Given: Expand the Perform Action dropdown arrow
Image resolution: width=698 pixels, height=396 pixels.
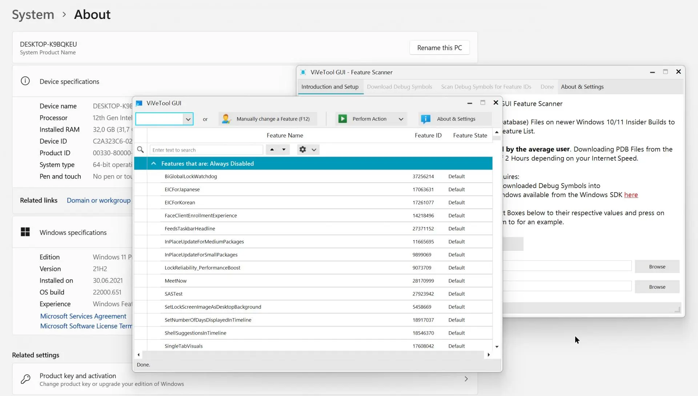Looking at the screenshot, I should [401, 119].
